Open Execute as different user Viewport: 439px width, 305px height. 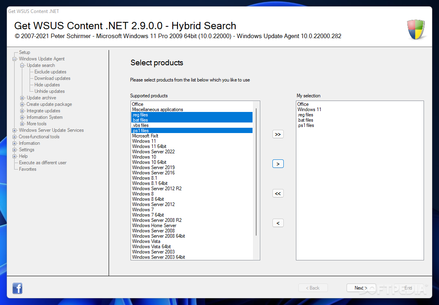click(43, 163)
